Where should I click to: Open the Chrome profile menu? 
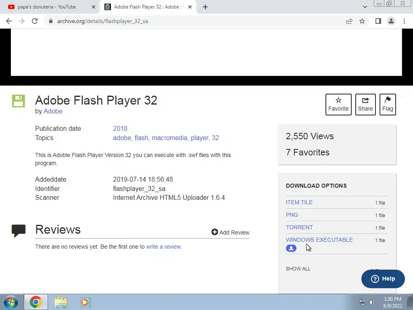391,21
